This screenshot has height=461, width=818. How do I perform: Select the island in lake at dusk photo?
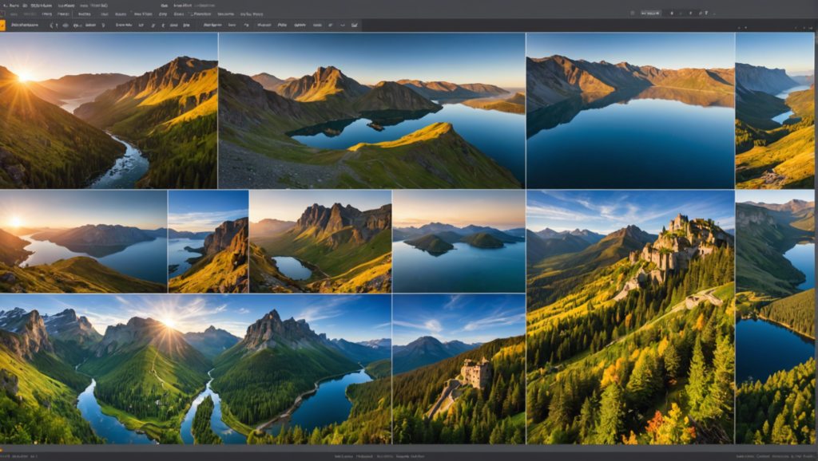459,242
